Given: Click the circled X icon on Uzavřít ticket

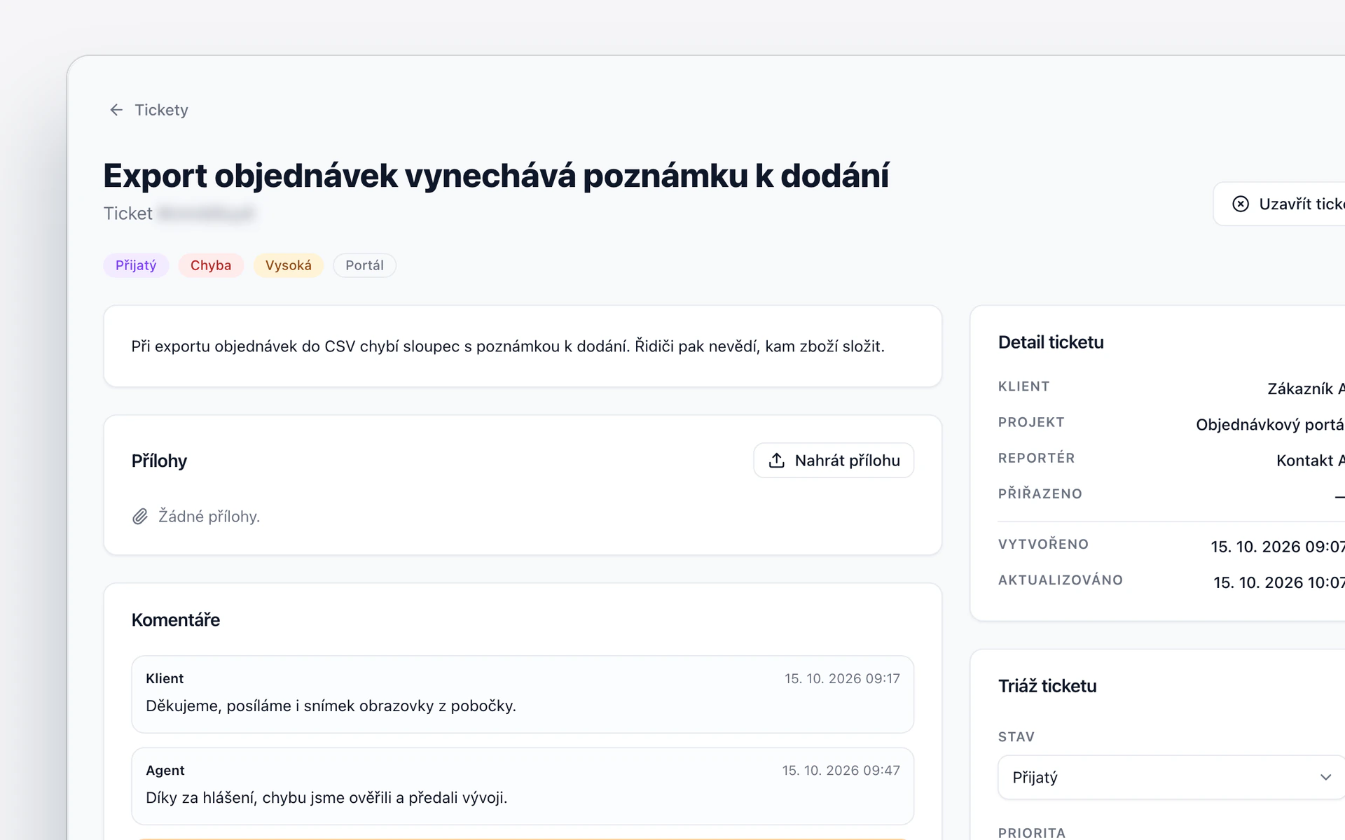Looking at the screenshot, I should [x=1241, y=204].
